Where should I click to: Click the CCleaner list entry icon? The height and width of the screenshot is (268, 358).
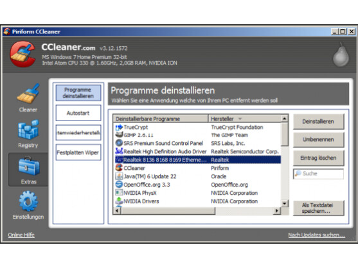point(119,168)
